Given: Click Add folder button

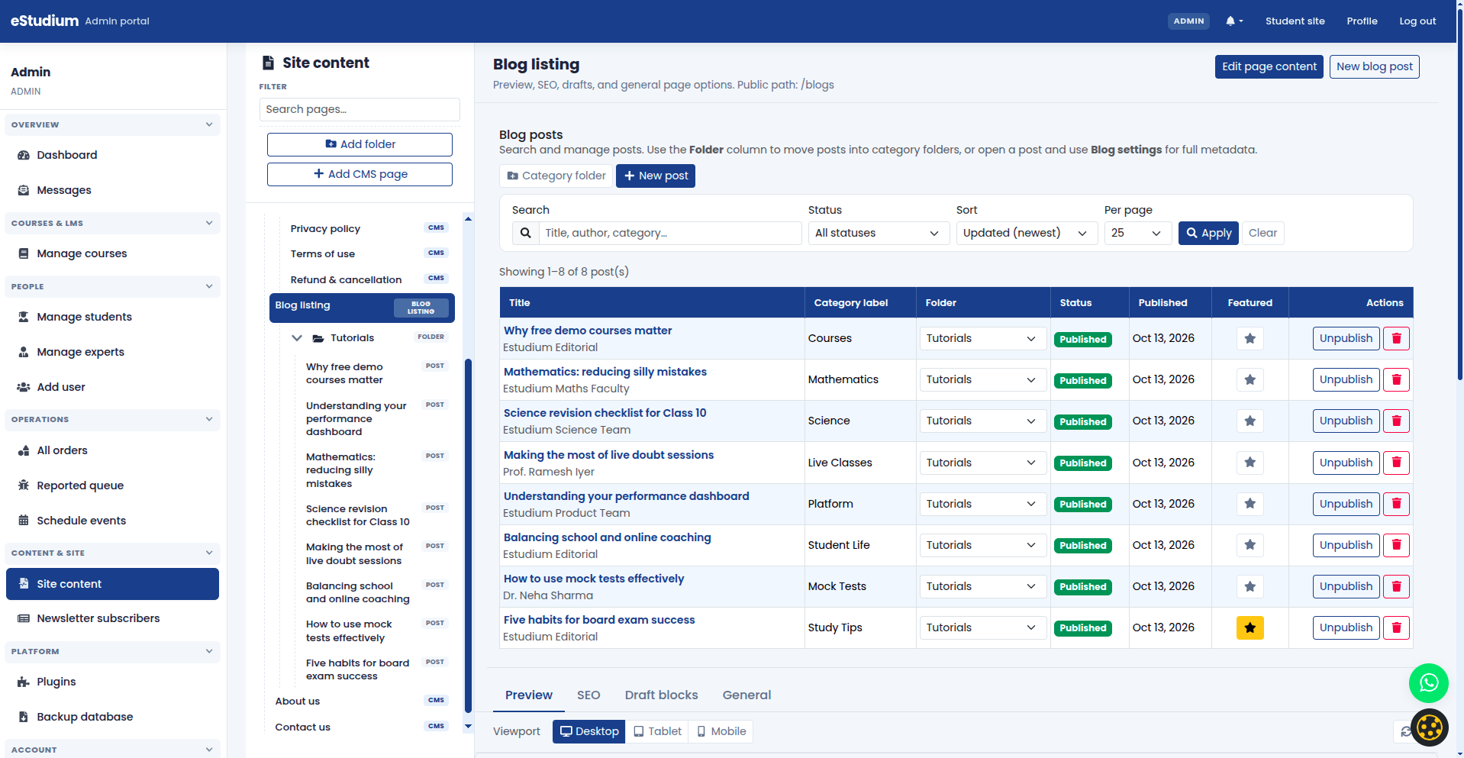Looking at the screenshot, I should point(360,144).
